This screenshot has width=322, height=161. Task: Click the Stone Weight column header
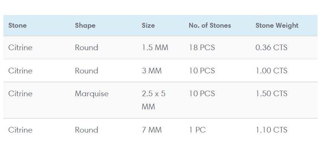pos(276,25)
